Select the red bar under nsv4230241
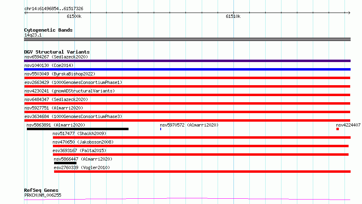 pyautogui.click(x=187, y=95)
